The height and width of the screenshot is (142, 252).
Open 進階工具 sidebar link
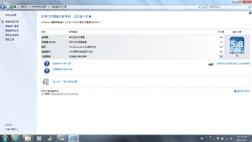click(x=9, y=39)
